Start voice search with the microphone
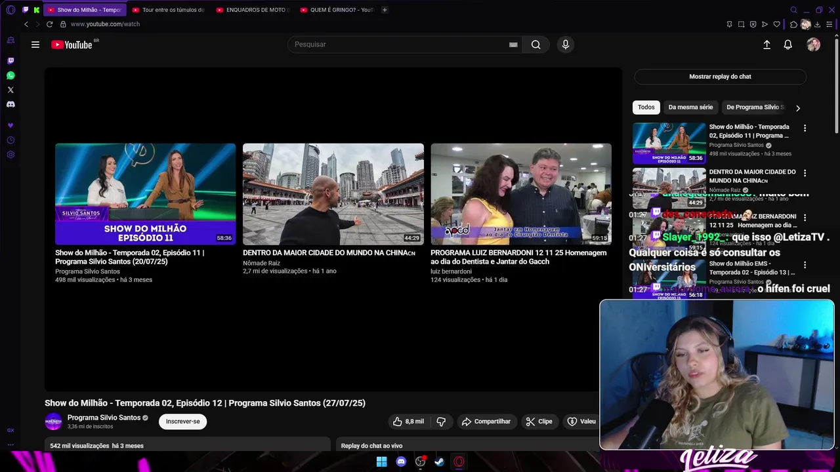Screen dimensions: 840x472 566,45
